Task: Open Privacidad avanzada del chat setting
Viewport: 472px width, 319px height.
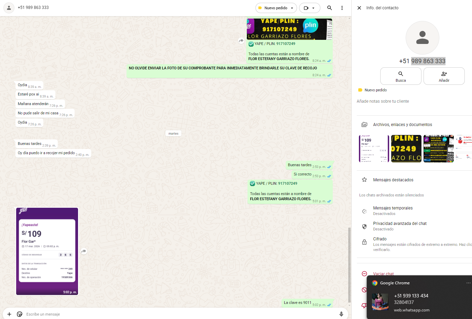Action: (x=399, y=226)
